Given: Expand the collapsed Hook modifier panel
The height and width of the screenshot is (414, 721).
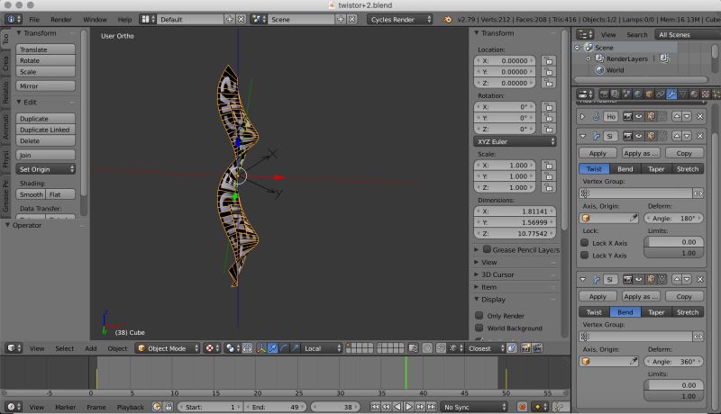Looking at the screenshot, I should tap(582, 117).
